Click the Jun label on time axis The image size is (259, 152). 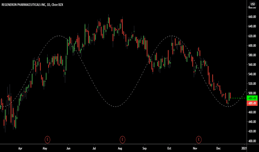(x=68, y=148)
